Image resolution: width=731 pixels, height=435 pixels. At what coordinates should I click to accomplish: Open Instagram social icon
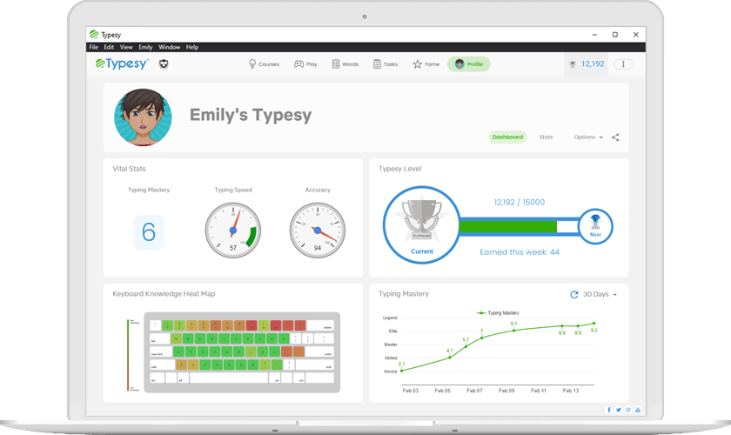pyautogui.click(x=628, y=410)
